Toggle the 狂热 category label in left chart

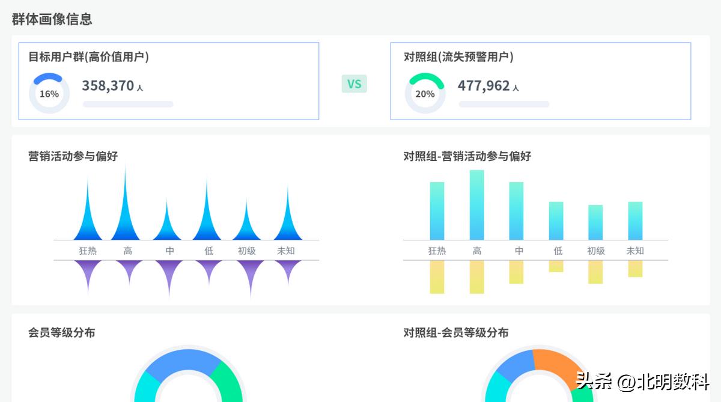[88, 251]
